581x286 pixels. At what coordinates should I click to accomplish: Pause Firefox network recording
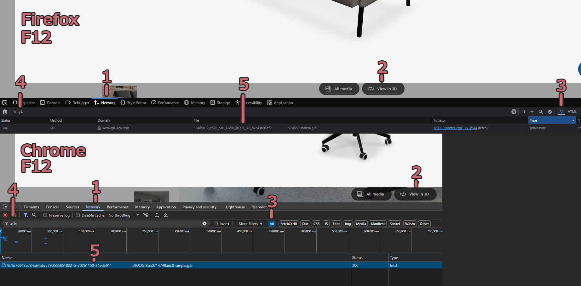tap(523, 112)
